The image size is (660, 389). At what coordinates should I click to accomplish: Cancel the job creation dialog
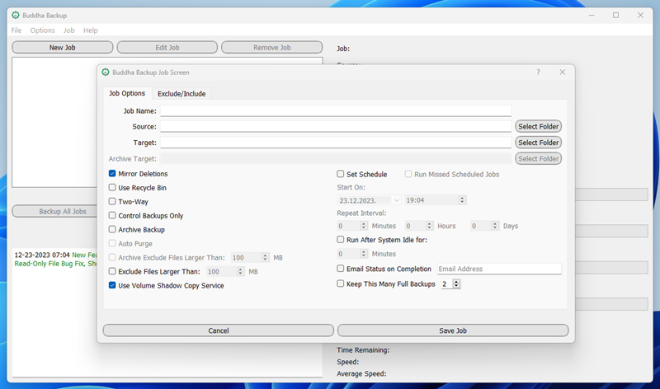(x=219, y=330)
